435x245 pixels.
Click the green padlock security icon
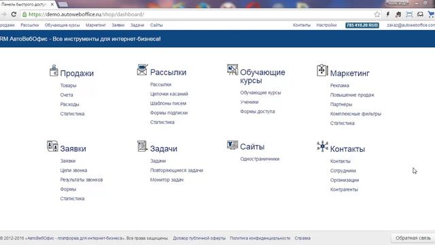(24, 14)
